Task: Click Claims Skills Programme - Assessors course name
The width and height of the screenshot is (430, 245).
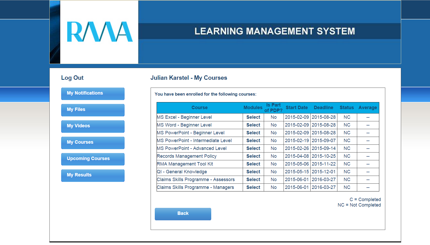Action: click(x=196, y=180)
